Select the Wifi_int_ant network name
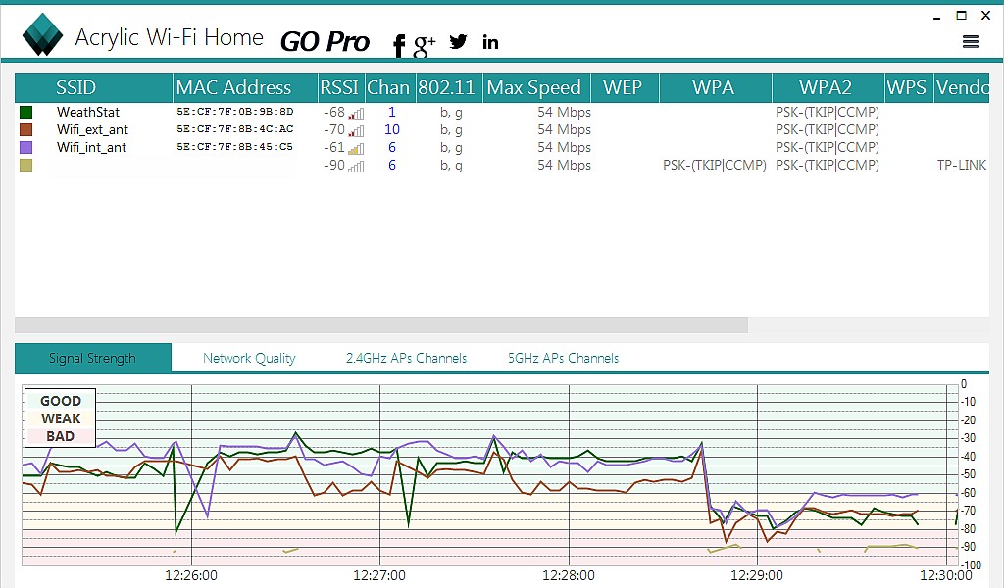Screen dimensions: 1004x588 91,147
